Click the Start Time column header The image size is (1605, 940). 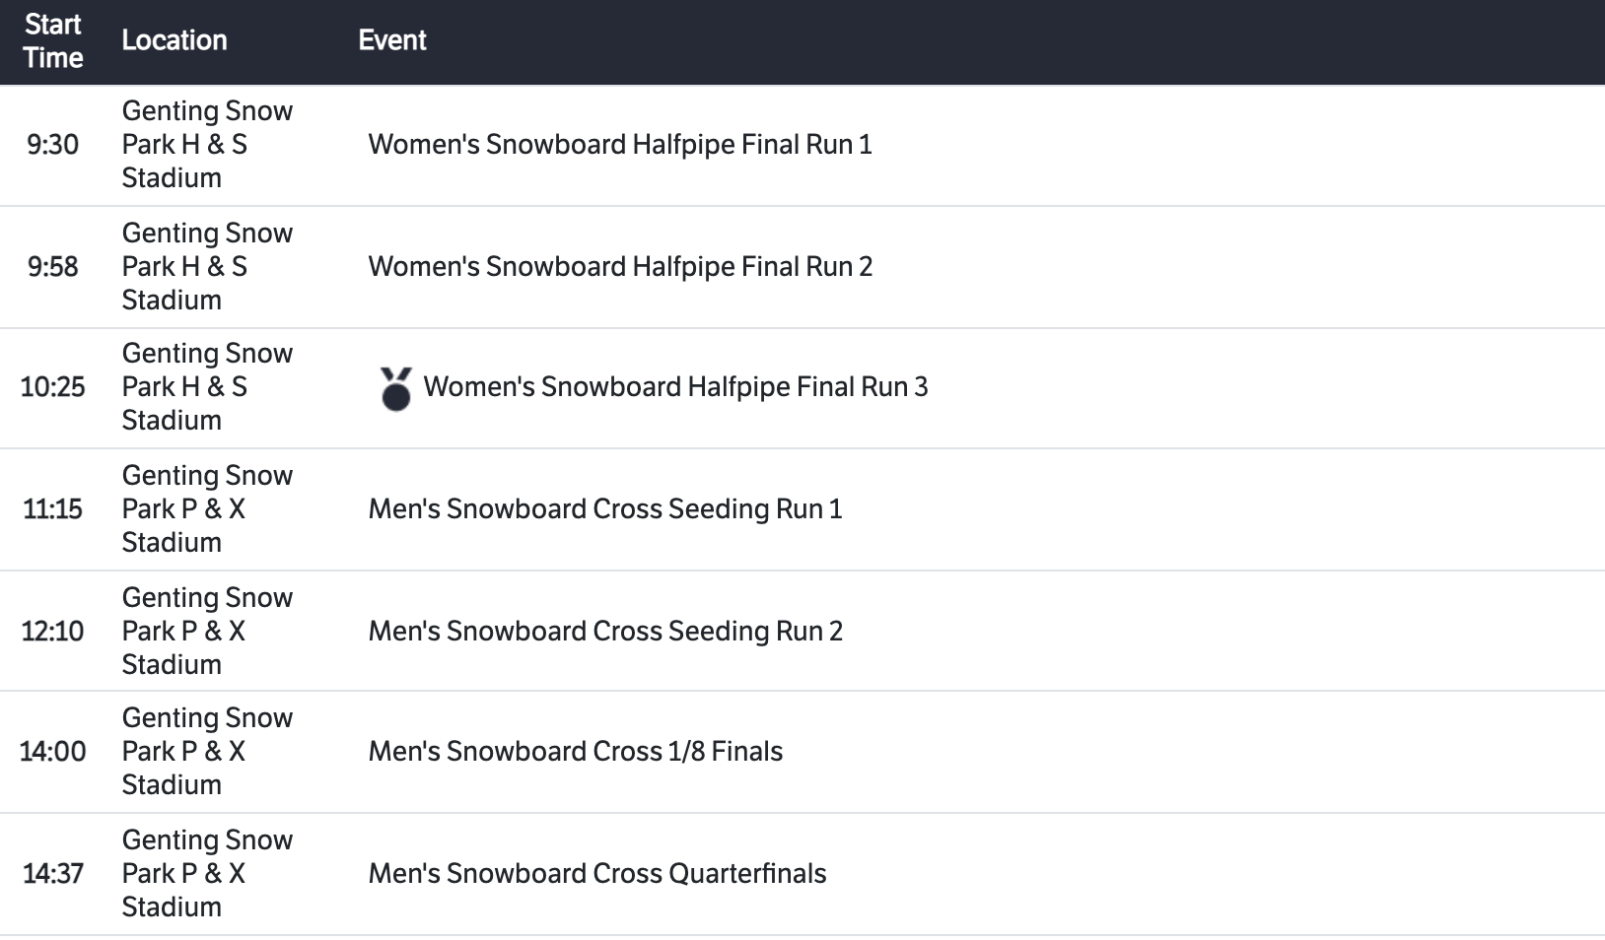pos(53,40)
